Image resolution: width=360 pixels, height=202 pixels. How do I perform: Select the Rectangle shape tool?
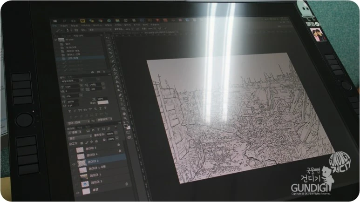123,108
